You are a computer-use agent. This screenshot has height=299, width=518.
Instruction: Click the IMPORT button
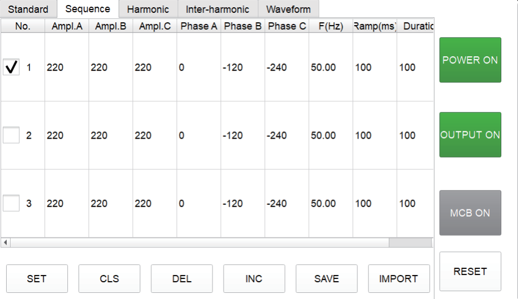coord(398,278)
